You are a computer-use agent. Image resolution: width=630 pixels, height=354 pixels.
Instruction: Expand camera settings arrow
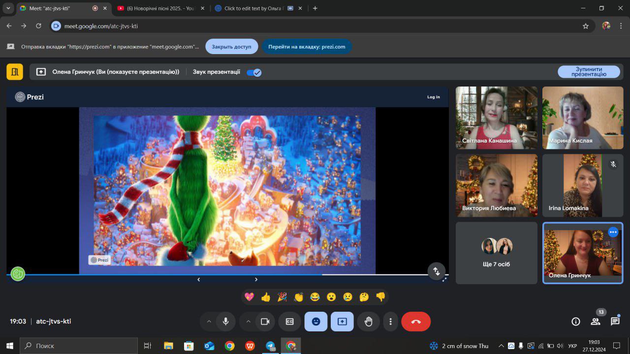click(248, 322)
